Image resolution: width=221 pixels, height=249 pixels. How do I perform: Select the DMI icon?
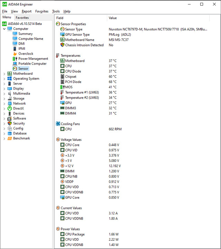(15, 44)
